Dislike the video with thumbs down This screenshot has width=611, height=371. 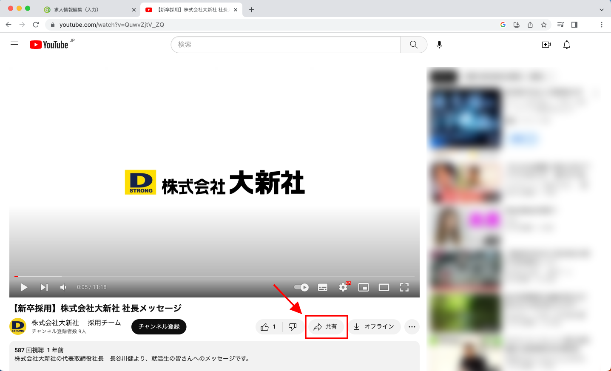click(x=293, y=327)
